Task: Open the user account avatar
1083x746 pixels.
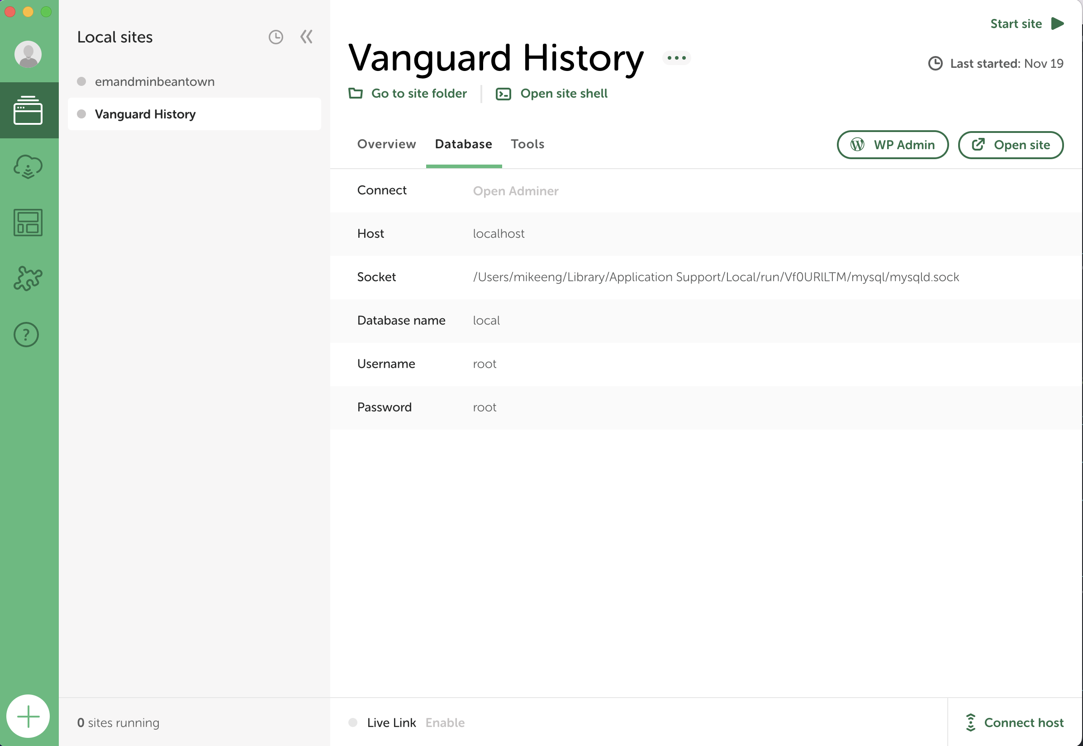Action: tap(28, 54)
